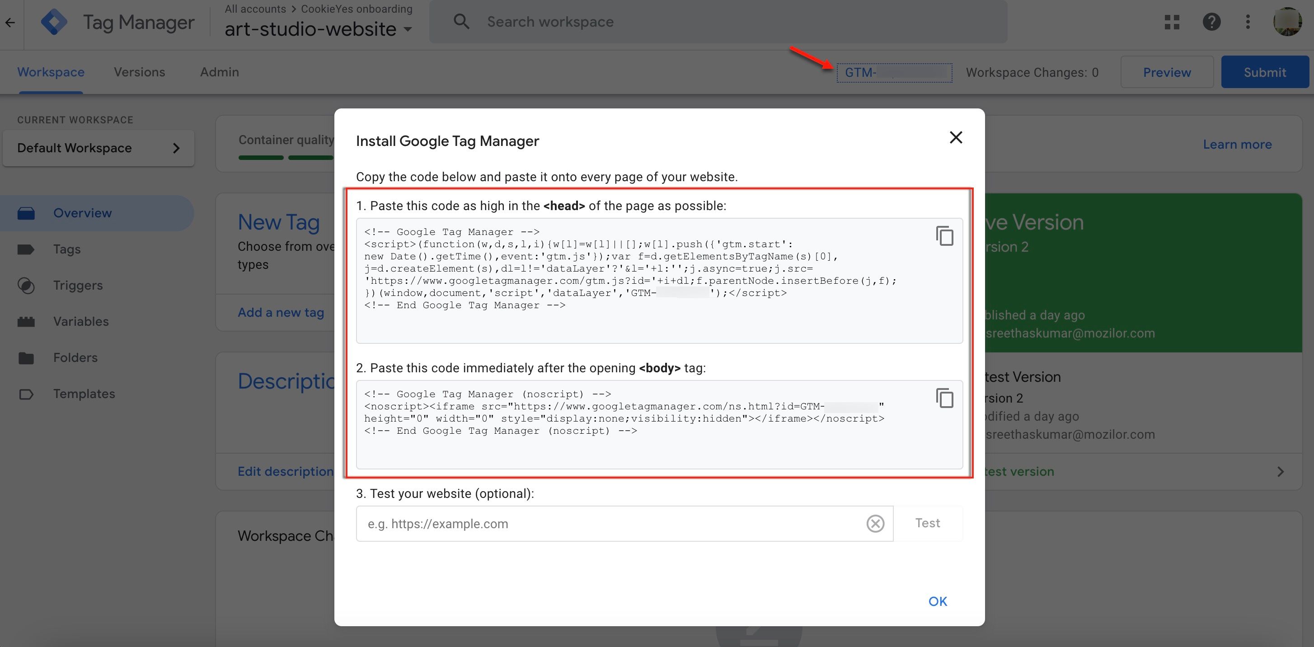The image size is (1314, 647).
Task: Click the Triggers sidebar icon
Action: tap(26, 286)
